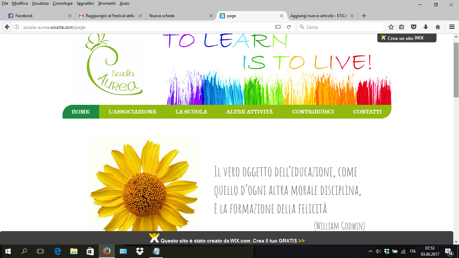Open site information icon in address bar

pos(17,27)
